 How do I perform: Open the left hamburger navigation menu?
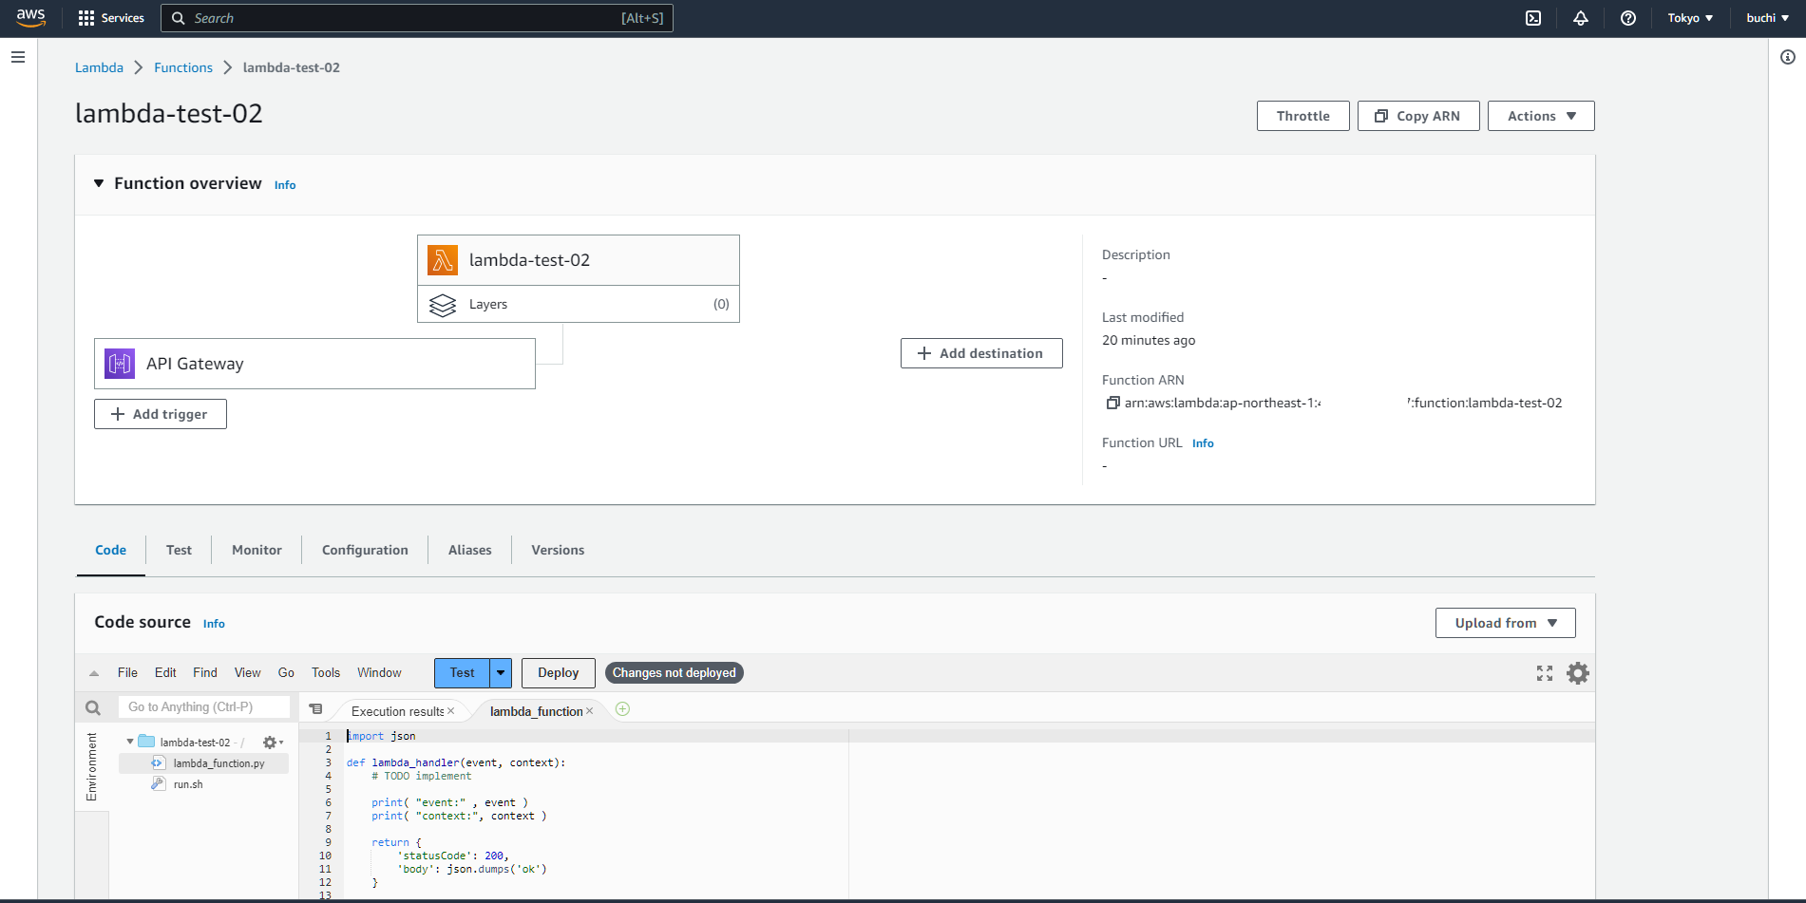click(x=18, y=57)
